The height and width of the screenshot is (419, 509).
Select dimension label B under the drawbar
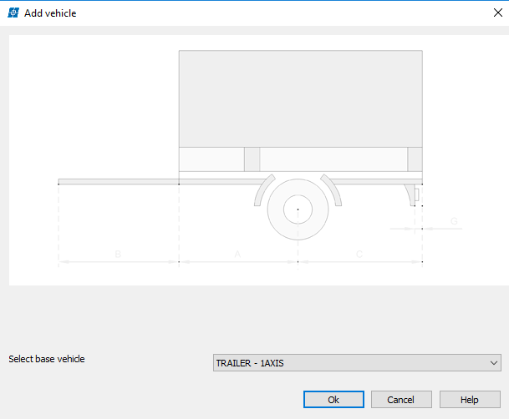click(x=118, y=253)
